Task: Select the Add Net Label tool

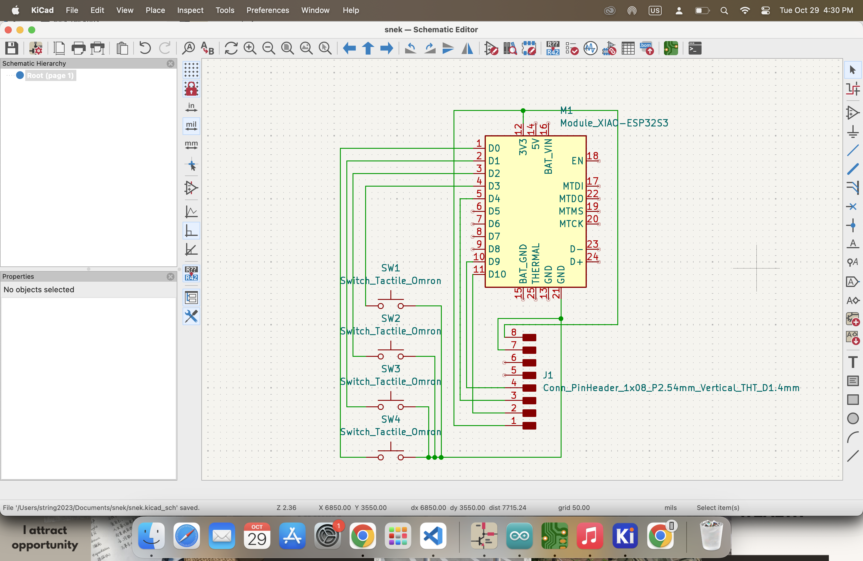Action: tap(853, 244)
